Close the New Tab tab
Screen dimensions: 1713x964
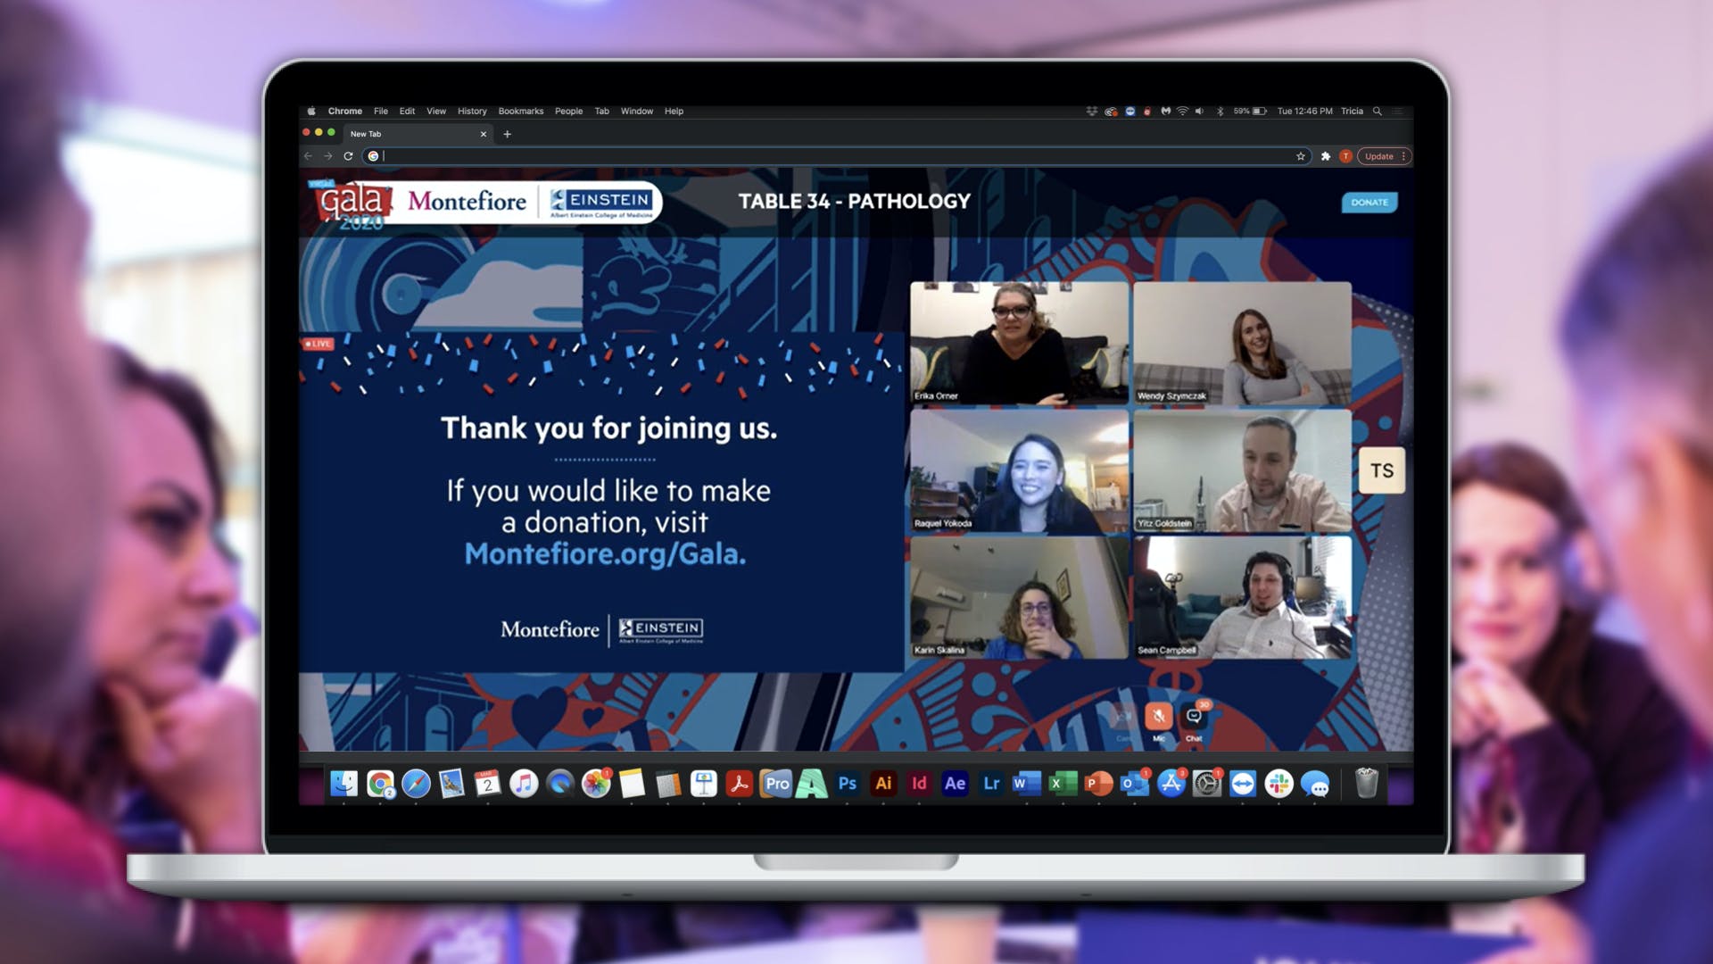(484, 134)
